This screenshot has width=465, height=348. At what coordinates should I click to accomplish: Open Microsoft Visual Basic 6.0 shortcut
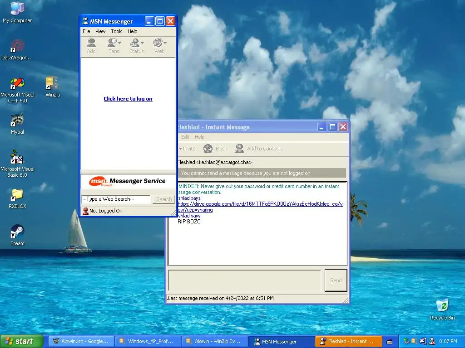pos(17,164)
